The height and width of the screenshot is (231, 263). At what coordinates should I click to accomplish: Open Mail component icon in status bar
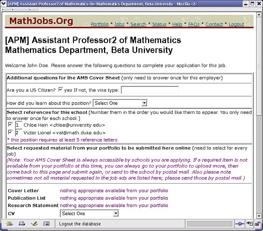[22, 224]
